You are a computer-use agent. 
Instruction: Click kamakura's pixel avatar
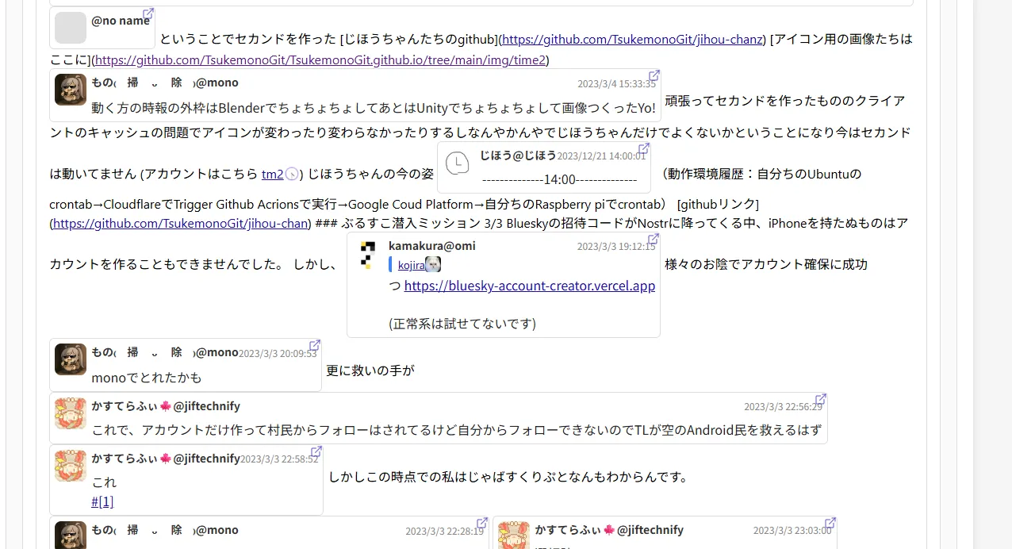366,255
